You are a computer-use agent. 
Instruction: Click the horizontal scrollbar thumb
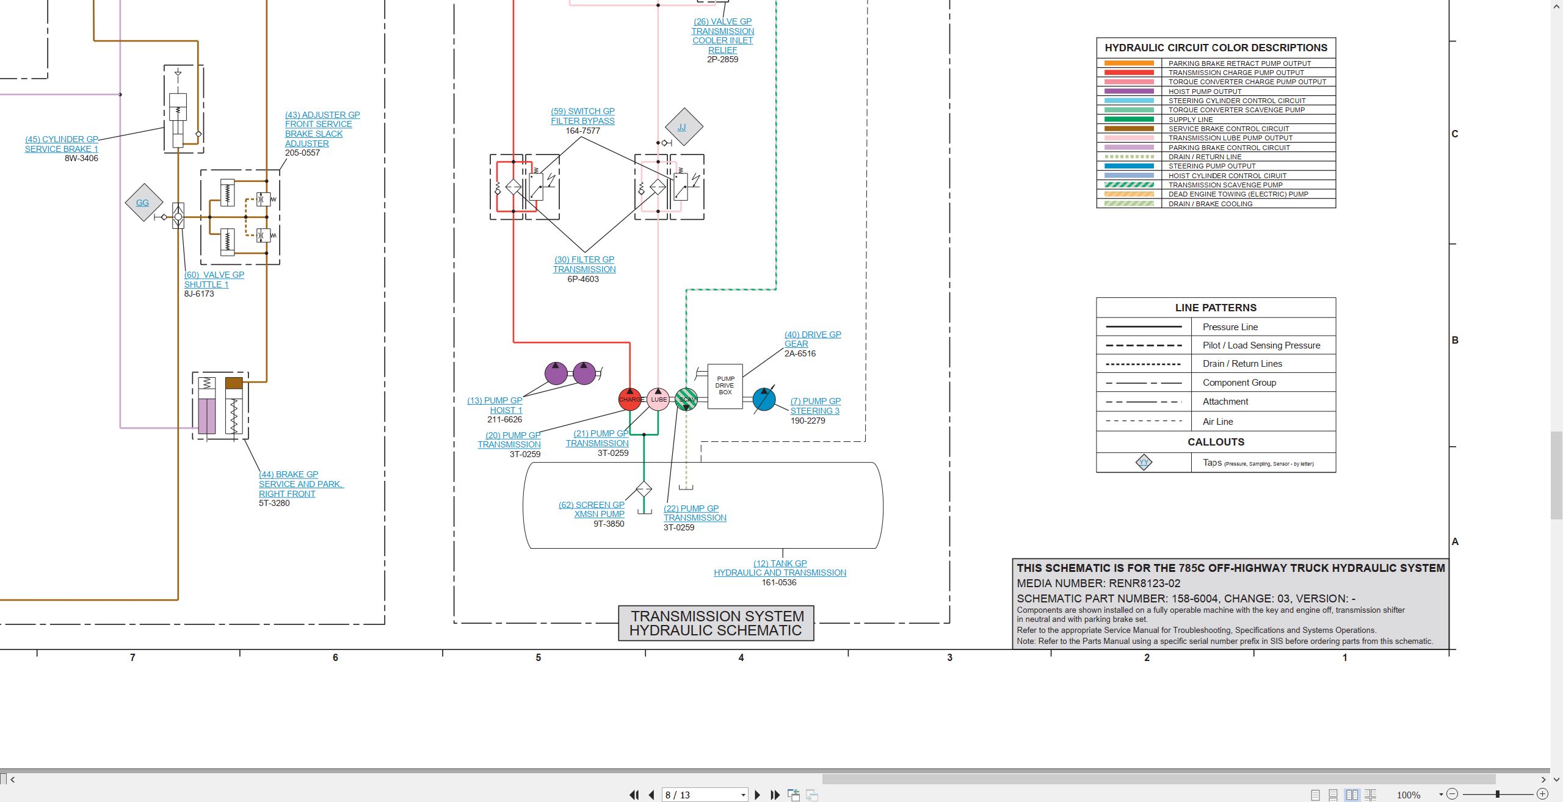(x=1158, y=779)
